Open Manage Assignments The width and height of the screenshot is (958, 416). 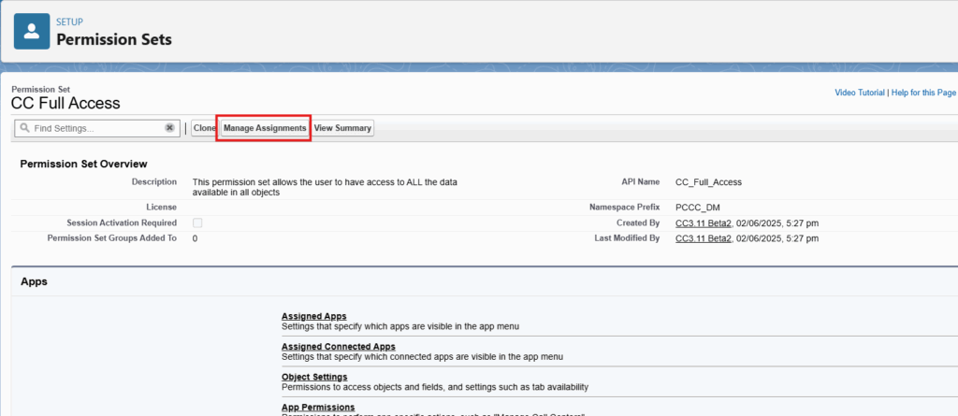click(264, 128)
